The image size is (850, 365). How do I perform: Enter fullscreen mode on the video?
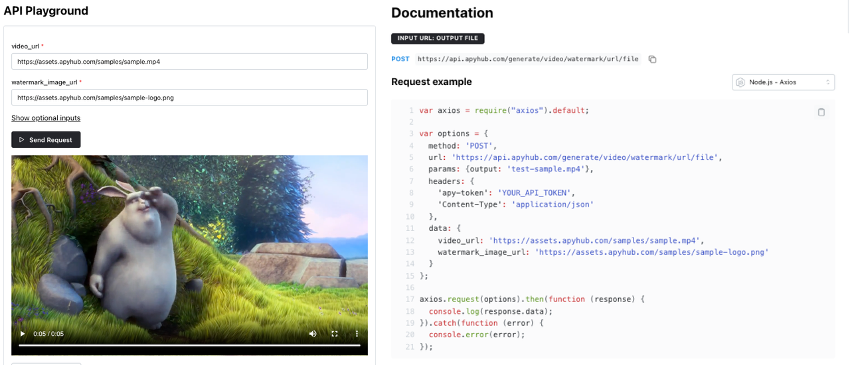tap(335, 334)
